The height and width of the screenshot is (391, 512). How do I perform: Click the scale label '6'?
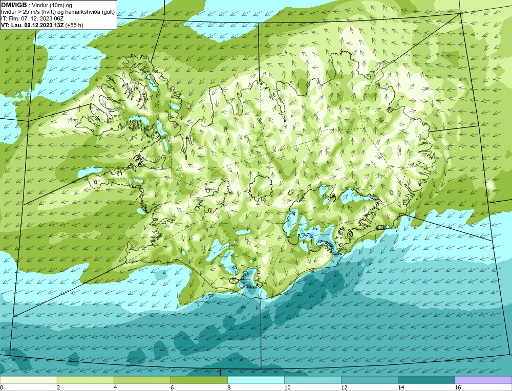[172, 387]
